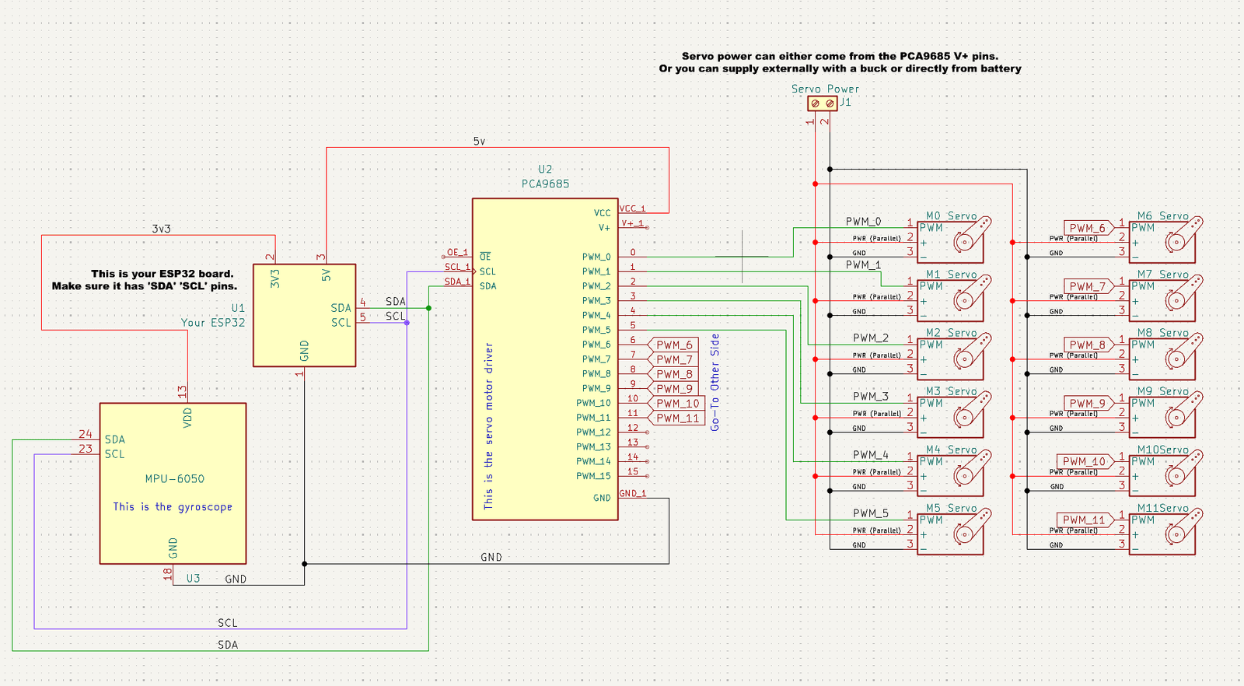Select the 'PWM_15' pin name in U2
1244x686 pixels.
(593, 476)
